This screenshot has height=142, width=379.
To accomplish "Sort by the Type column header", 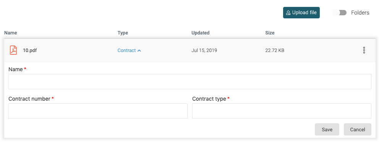I will [123, 33].
